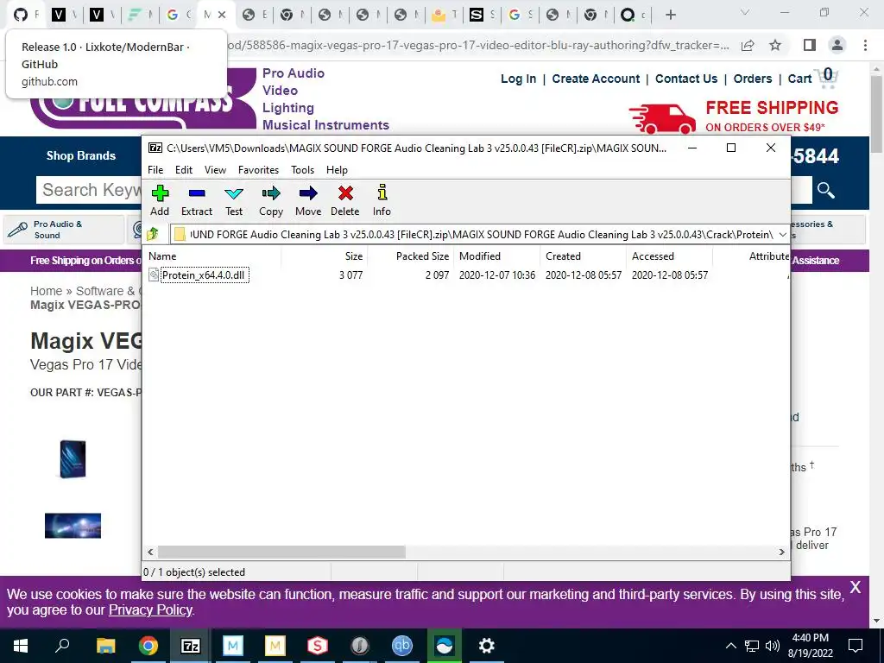Viewport: 884px width, 663px height.
Task: Open the Favorites menu
Action: coord(258,170)
